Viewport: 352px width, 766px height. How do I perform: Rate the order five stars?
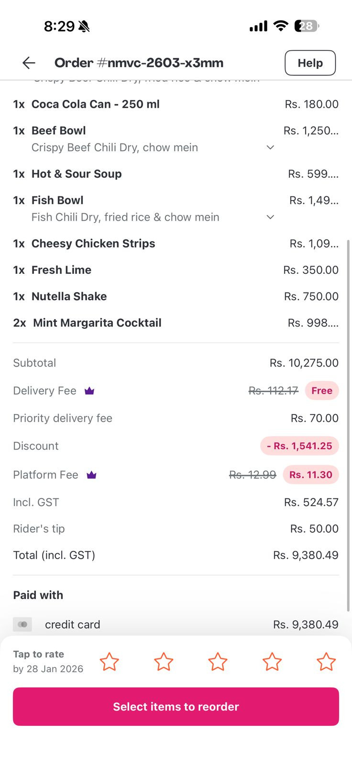(326, 662)
